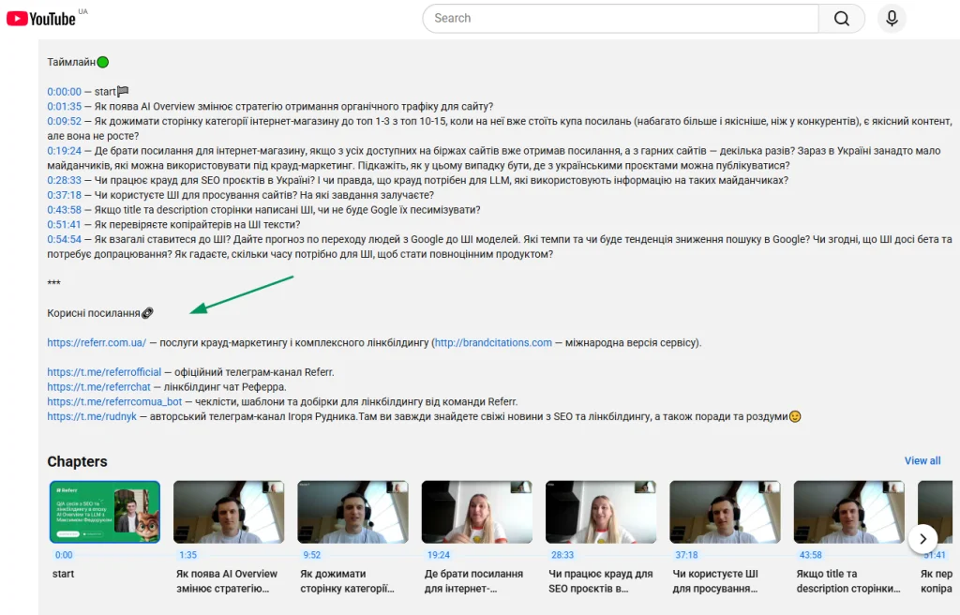Image resolution: width=960 pixels, height=615 pixels.
Task: Click the next chapters arrow button
Action: coord(922,538)
